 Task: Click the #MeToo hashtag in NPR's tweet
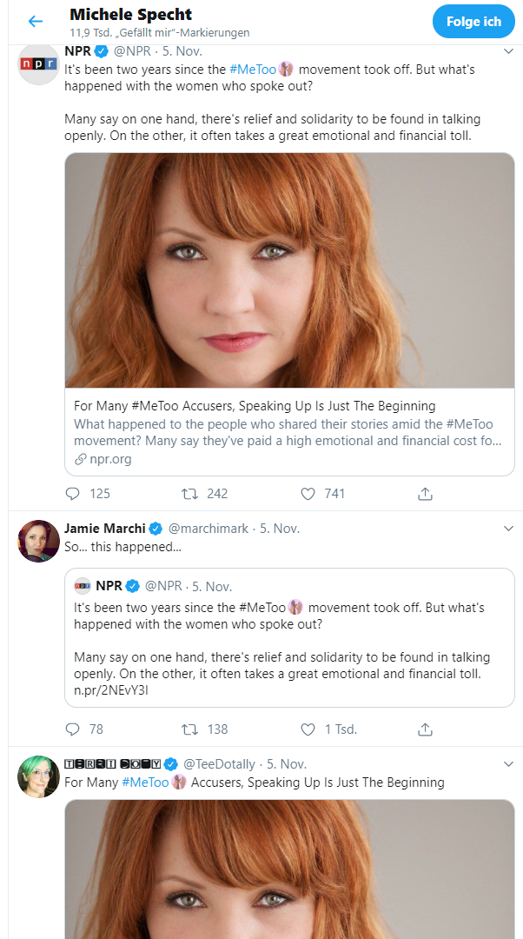253,70
